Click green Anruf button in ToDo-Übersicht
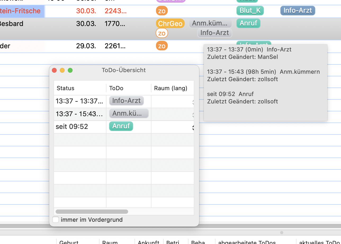 (x=121, y=126)
